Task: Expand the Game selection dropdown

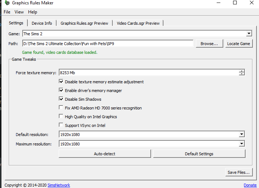Action: pos(249,34)
